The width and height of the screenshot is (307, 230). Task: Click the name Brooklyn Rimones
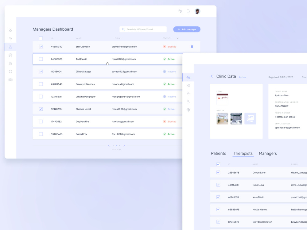tap(85, 84)
